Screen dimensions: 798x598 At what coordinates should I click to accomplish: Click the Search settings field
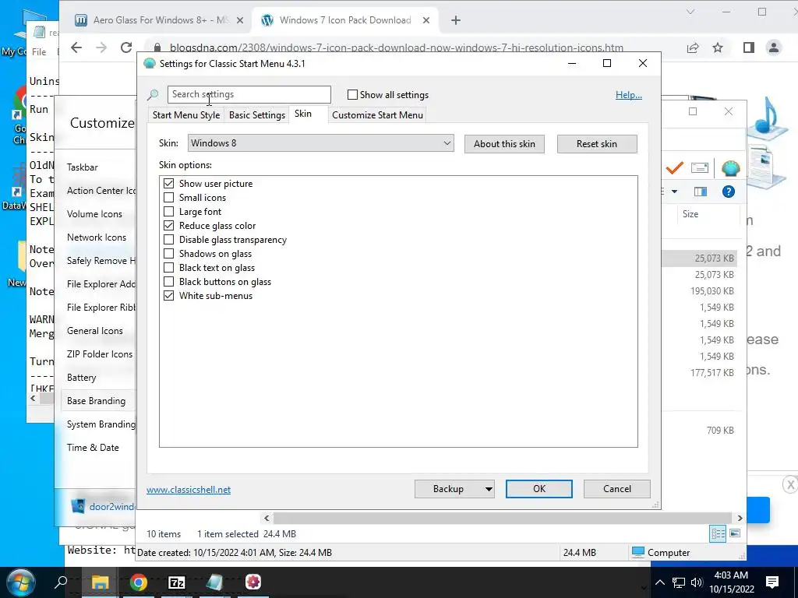tap(249, 94)
